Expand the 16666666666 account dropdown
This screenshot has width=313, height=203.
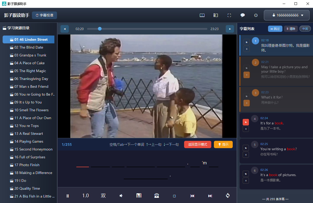pyautogui.click(x=287, y=15)
